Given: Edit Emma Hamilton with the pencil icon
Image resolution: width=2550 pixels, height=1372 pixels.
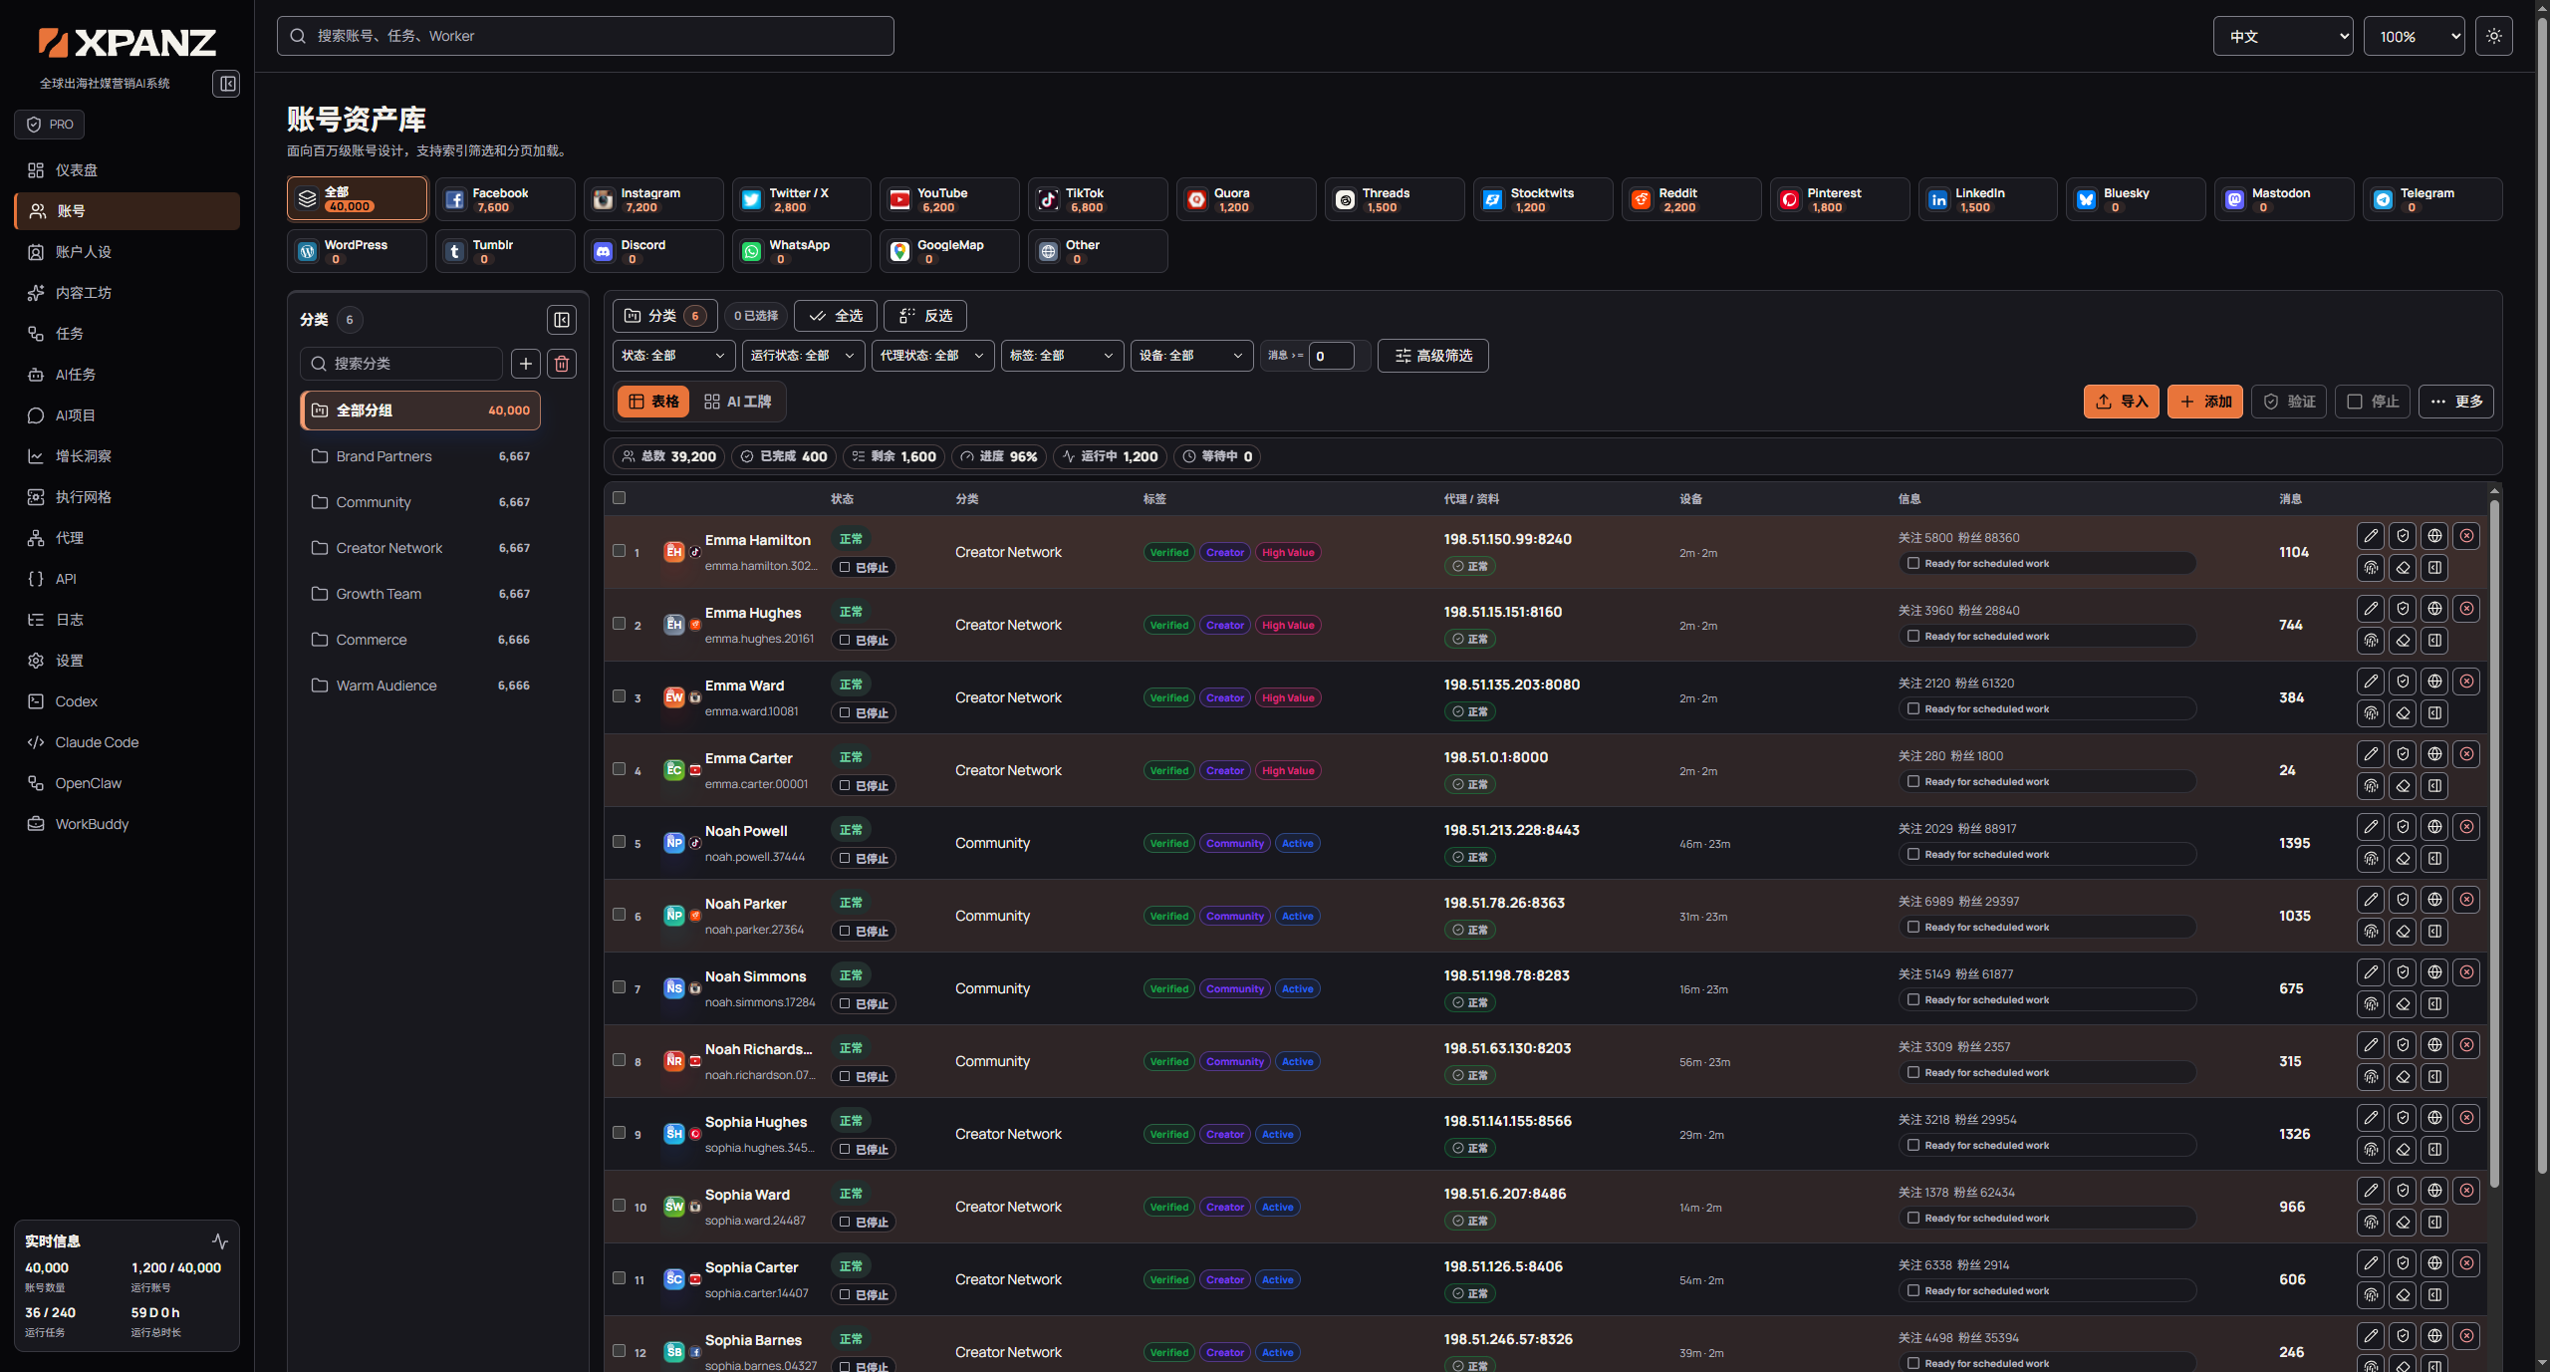Looking at the screenshot, I should pyautogui.click(x=2371, y=536).
